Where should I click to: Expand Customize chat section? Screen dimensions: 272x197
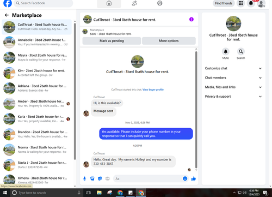click(233, 68)
